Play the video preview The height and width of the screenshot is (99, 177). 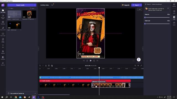(x=91, y=61)
